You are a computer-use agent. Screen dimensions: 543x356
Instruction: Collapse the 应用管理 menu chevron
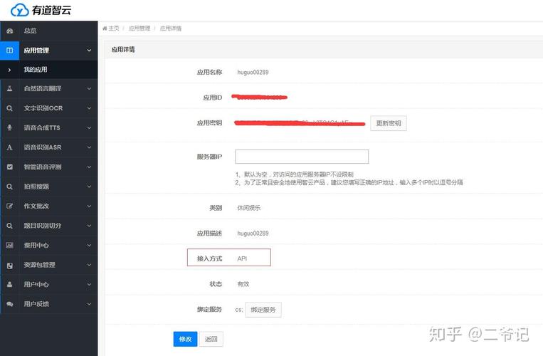[89, 51]
